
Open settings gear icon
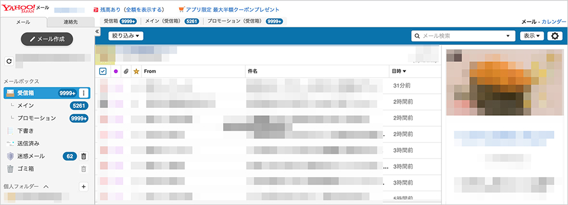554,36
